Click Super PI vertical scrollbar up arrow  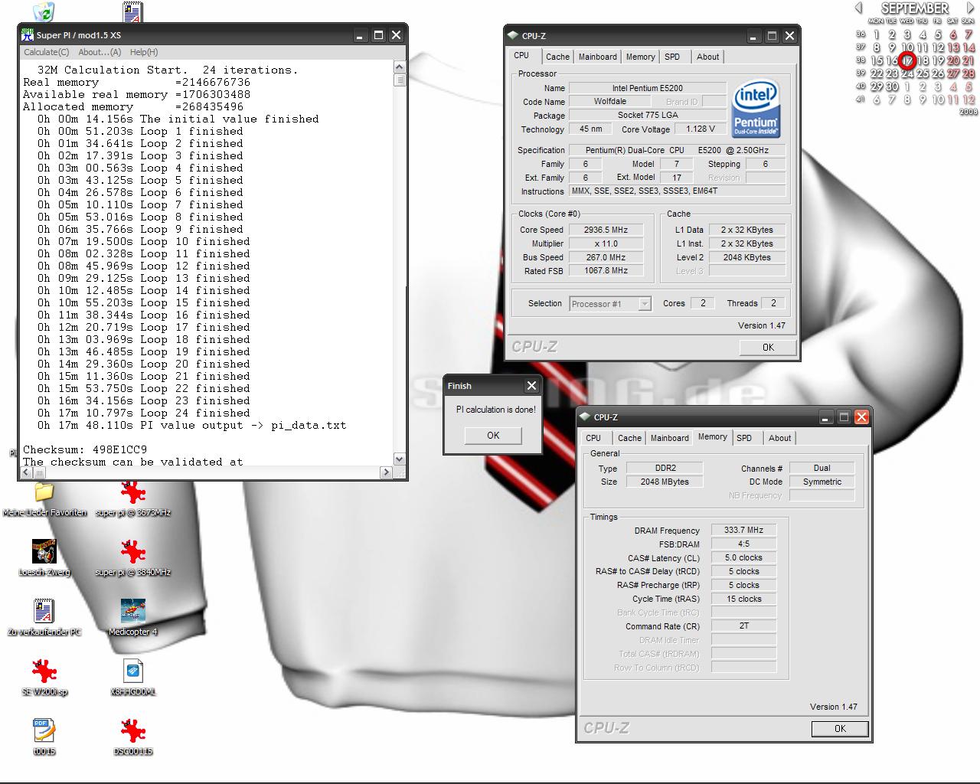click(x=399, y=68)
